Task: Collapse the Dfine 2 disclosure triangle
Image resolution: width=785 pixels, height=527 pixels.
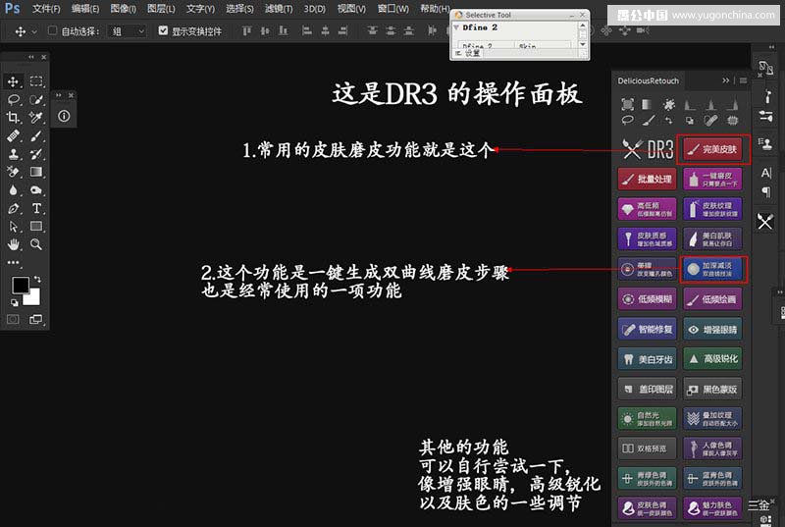Action: pos(456,27)
